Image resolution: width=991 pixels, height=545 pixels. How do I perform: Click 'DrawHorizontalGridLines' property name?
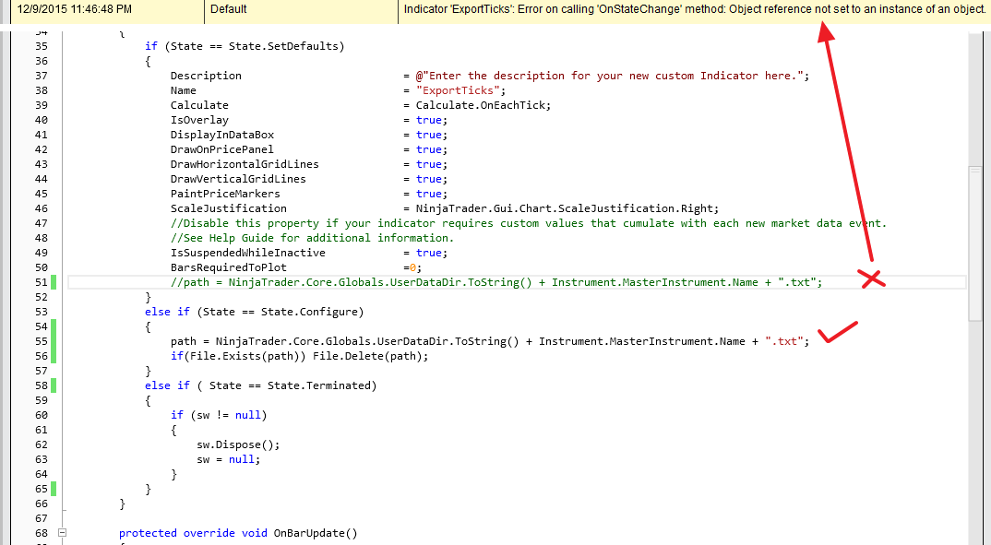tap(245, 164)
